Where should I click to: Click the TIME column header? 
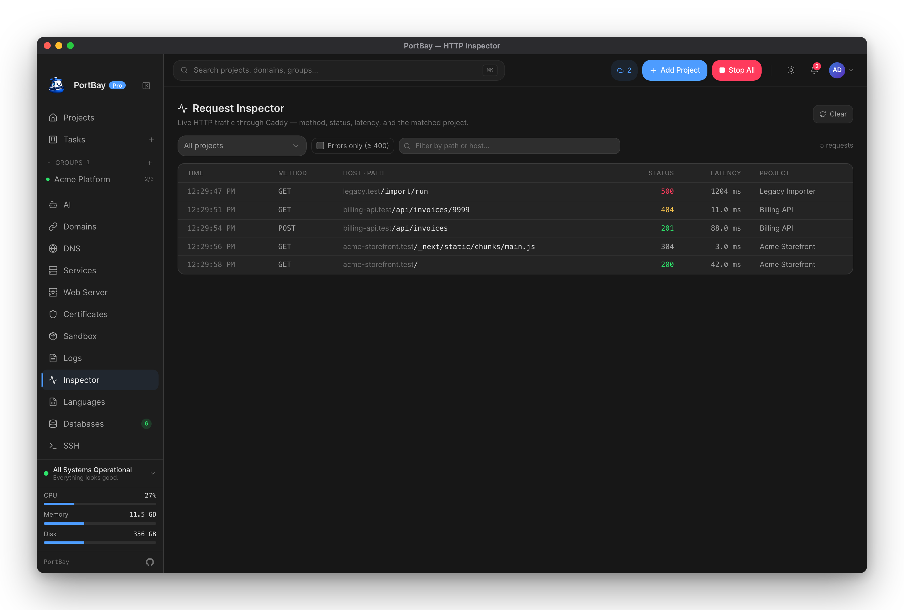(195, 173)
